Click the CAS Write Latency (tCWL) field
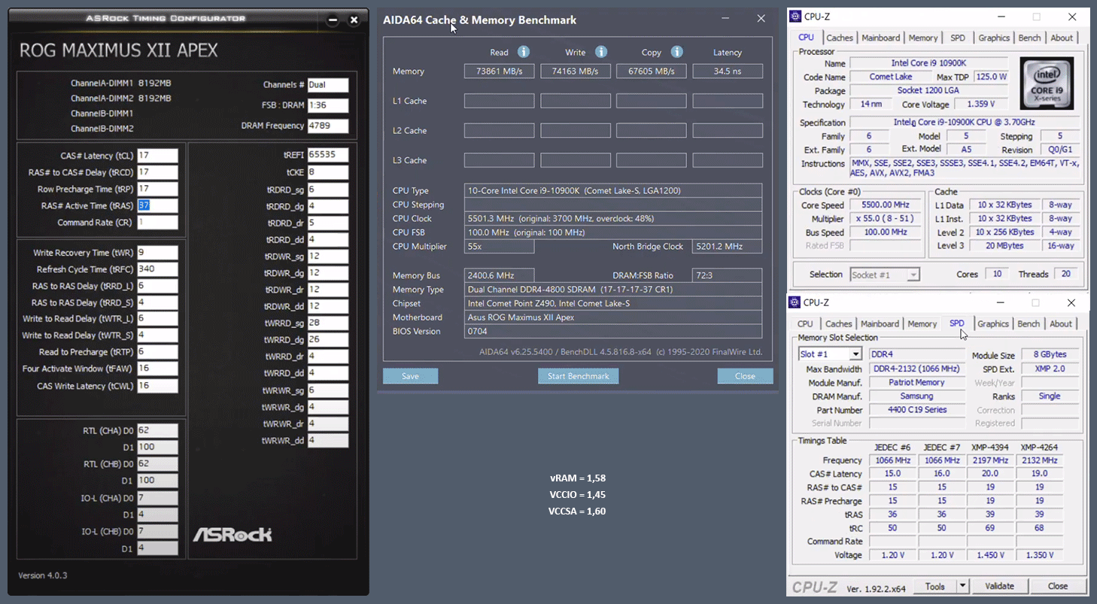The height and width of the screenshot is (604, 1097). tap(157, 386)
